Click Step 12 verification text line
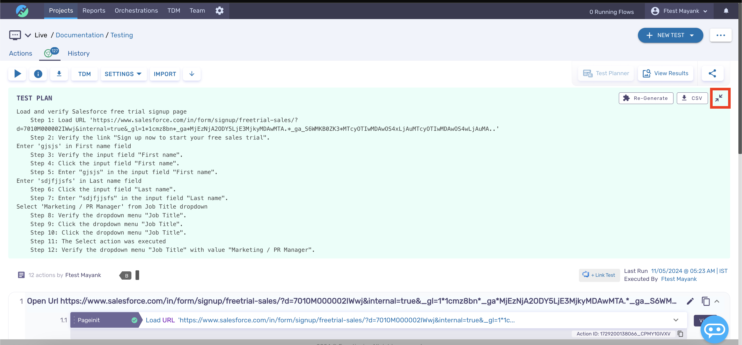This screenshot has height=345, width=742. point(173,250)
